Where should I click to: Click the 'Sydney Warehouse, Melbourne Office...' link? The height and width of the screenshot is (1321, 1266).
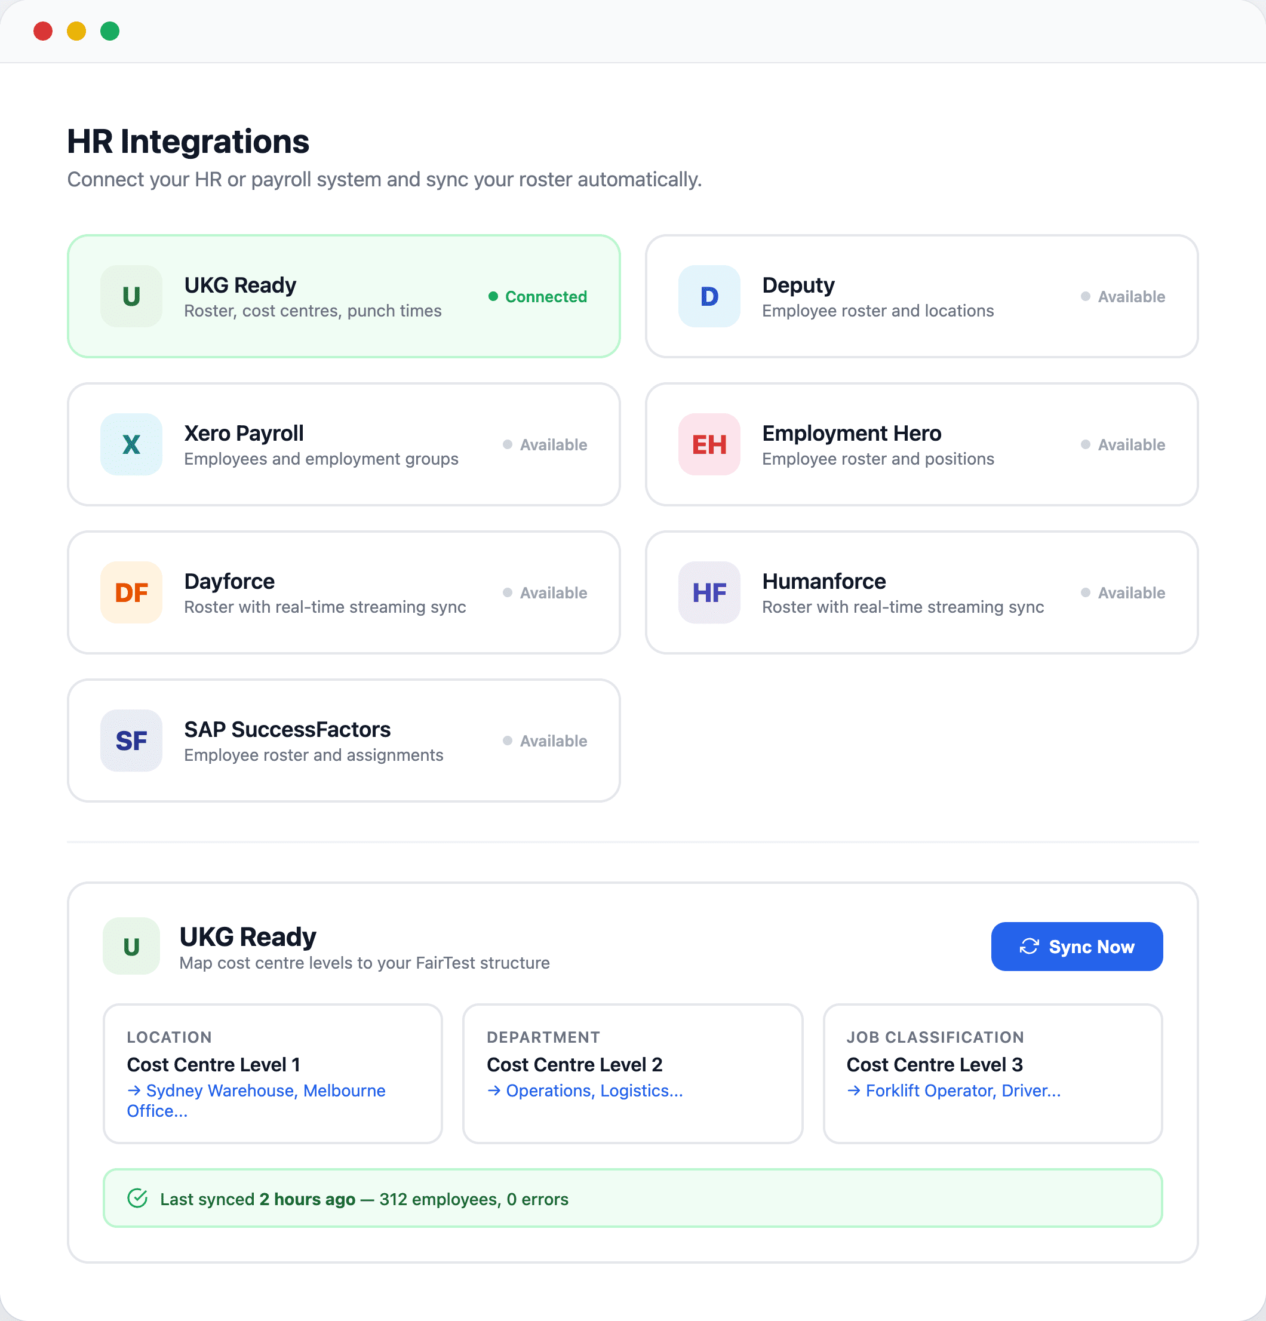coord(256,1101)
